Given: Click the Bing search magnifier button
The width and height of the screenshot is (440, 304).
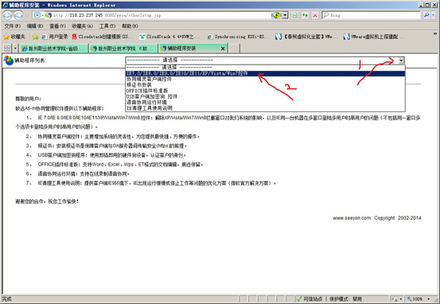Looking at the screenshot, I should [426, 15].
